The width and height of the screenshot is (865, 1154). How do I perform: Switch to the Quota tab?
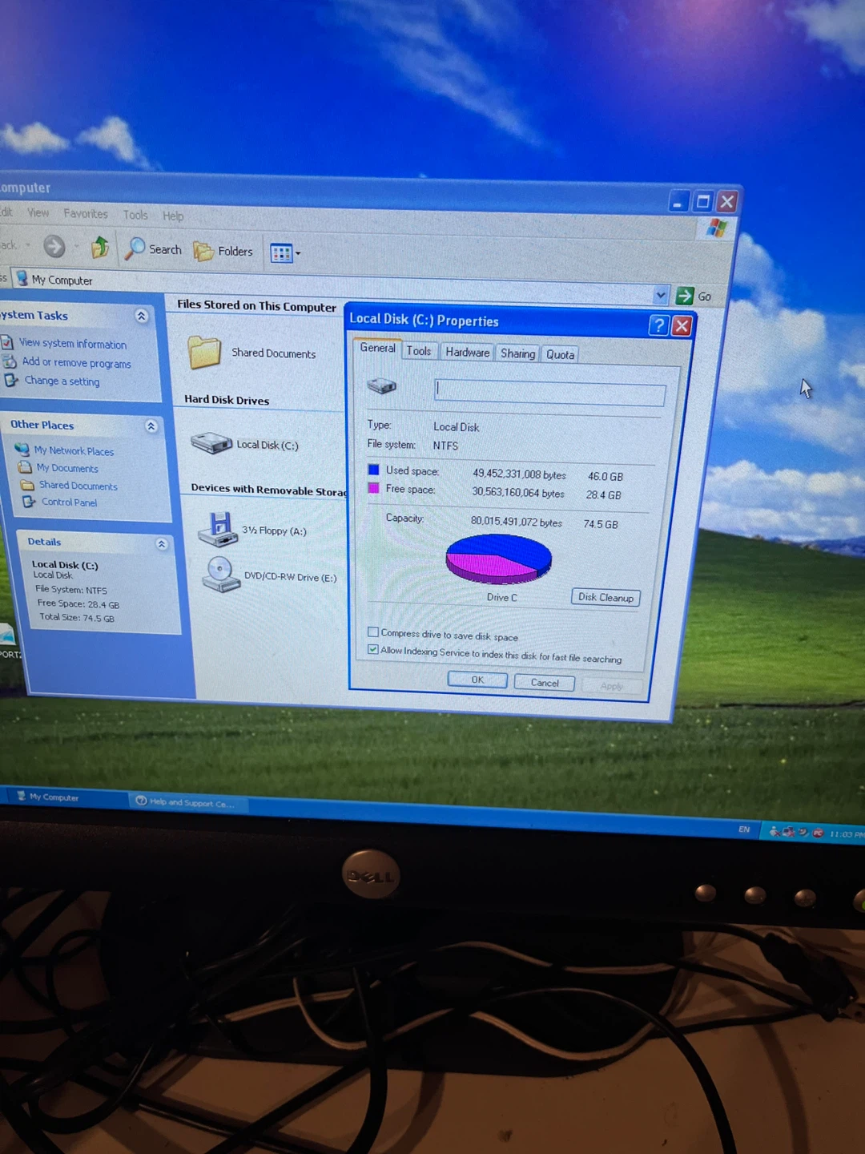point(560,354)
